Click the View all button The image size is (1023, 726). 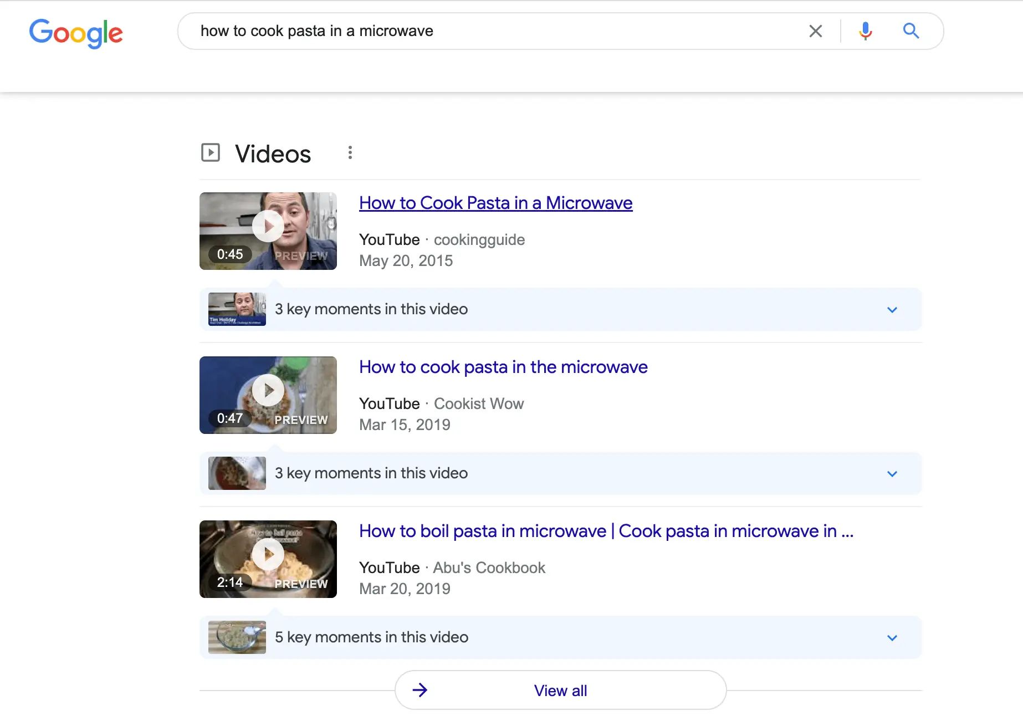[x=560, y=691]
